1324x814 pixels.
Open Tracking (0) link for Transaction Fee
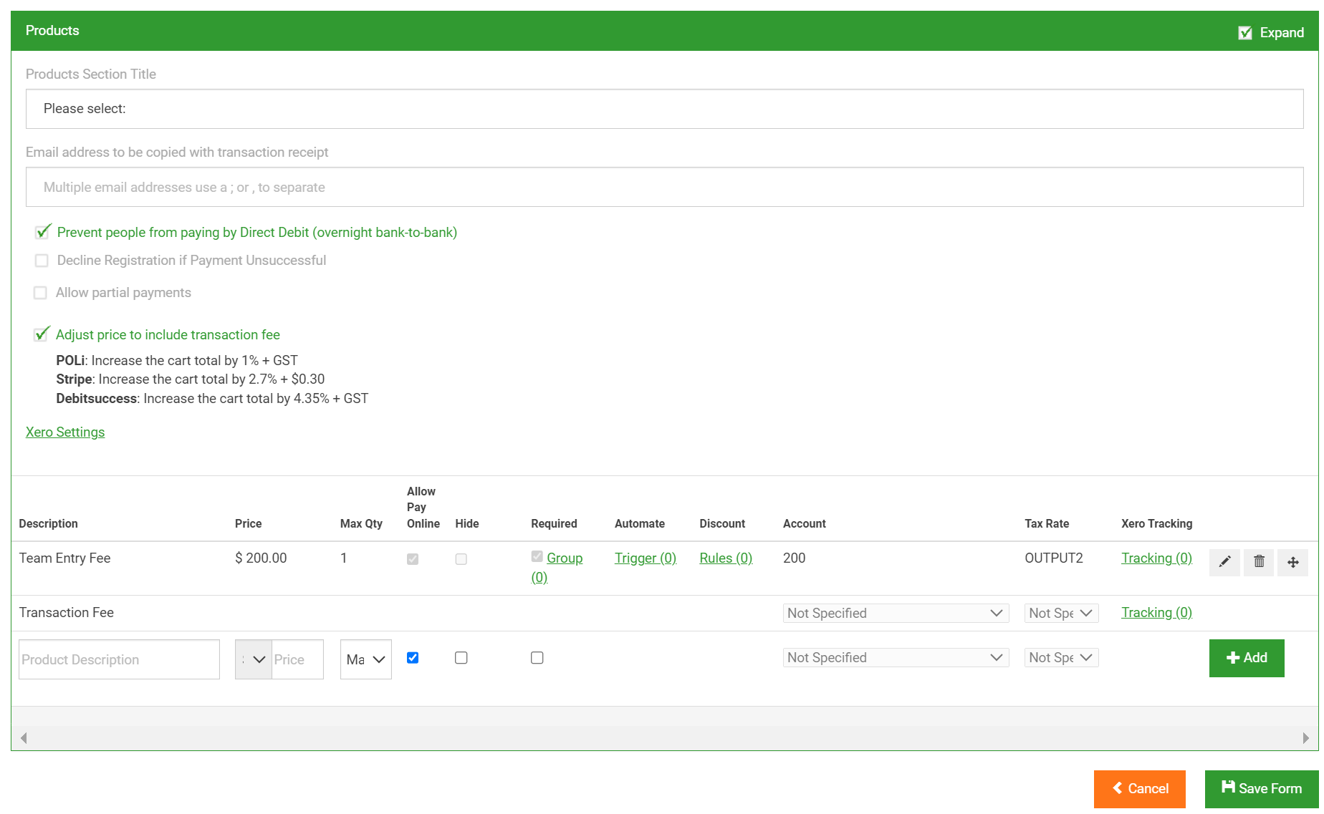1156,613
